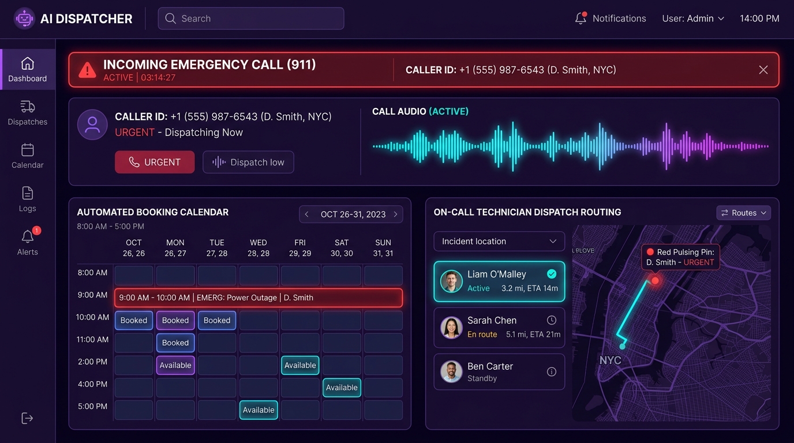Open the Routes dropdown

744,213
